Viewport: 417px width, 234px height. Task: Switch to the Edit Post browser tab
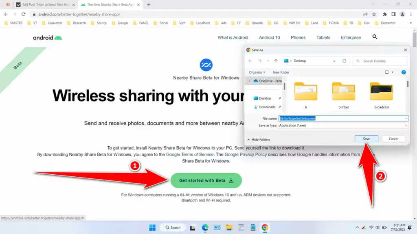tap(46, 4)
